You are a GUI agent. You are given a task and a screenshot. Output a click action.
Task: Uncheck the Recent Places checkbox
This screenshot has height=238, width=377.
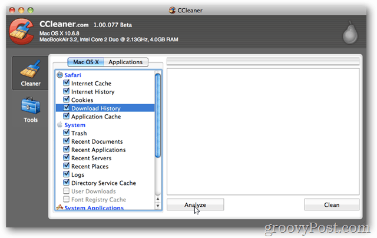pos(66,166)
